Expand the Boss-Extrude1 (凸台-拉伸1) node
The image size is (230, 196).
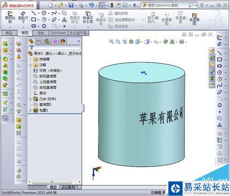click(30, 99)
